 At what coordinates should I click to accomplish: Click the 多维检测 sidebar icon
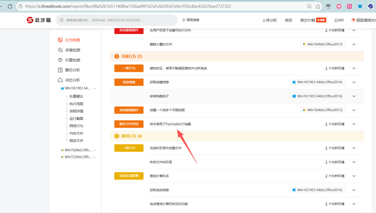[x=60, y=50]
